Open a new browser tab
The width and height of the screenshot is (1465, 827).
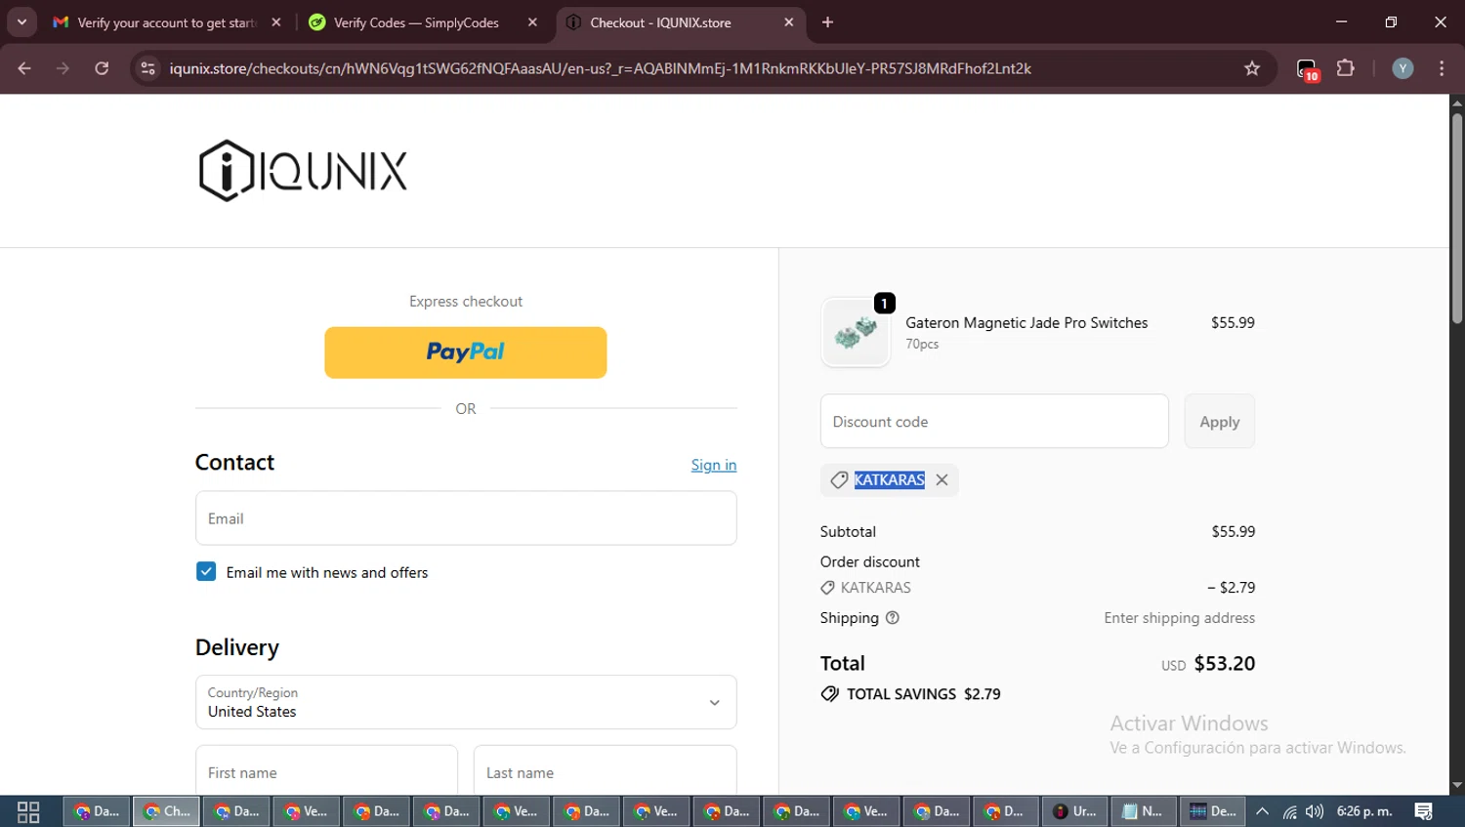pos(828,22)
